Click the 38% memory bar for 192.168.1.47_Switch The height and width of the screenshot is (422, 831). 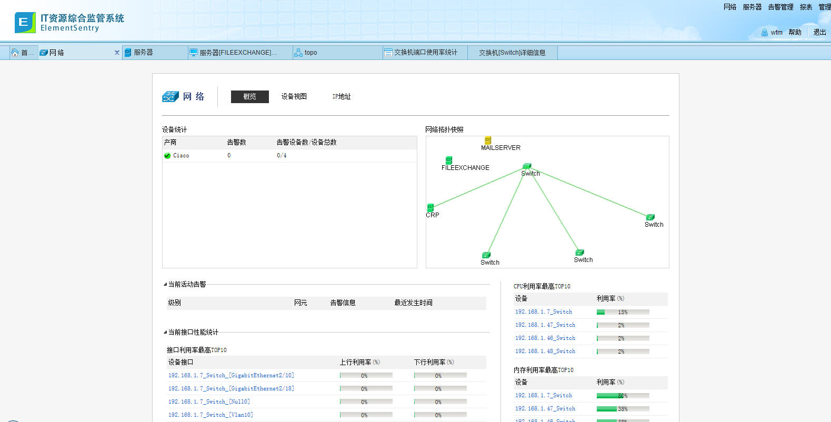(623, 409)
